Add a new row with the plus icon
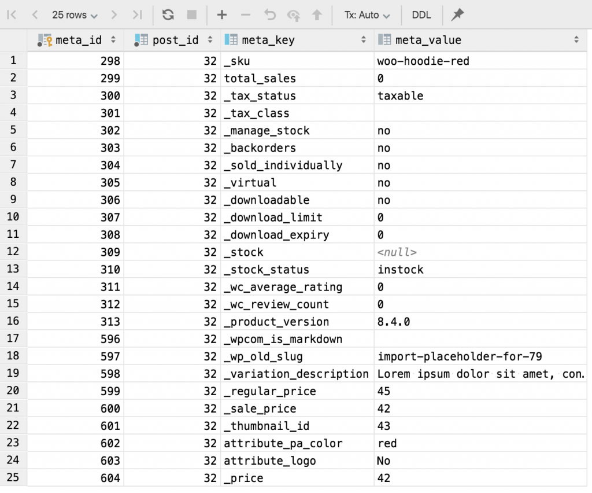 [221, 15]
